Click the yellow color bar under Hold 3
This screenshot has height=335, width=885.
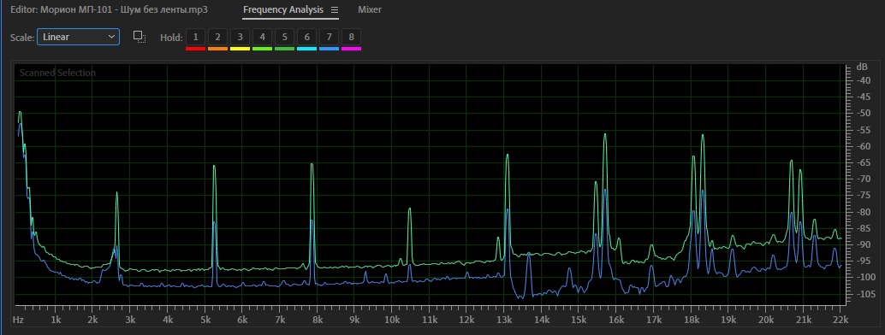240,49
